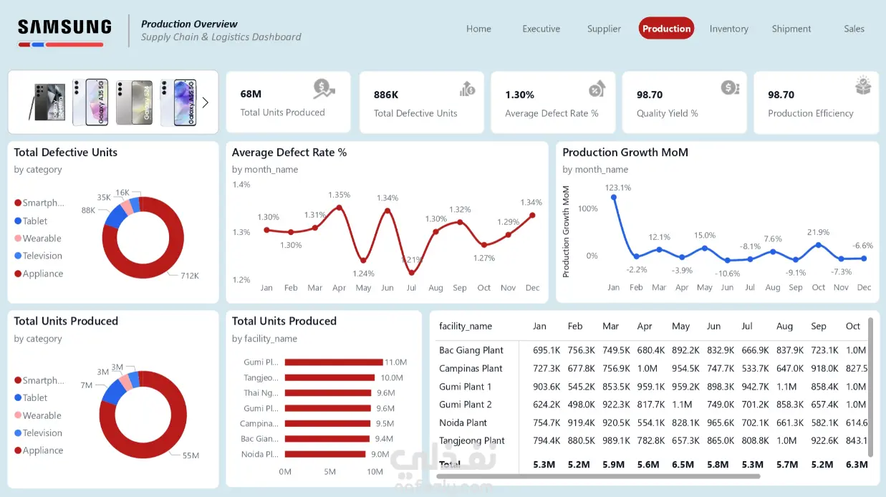Open the Inventory tab
Screen dimensions: 886x497
point(728,29)
